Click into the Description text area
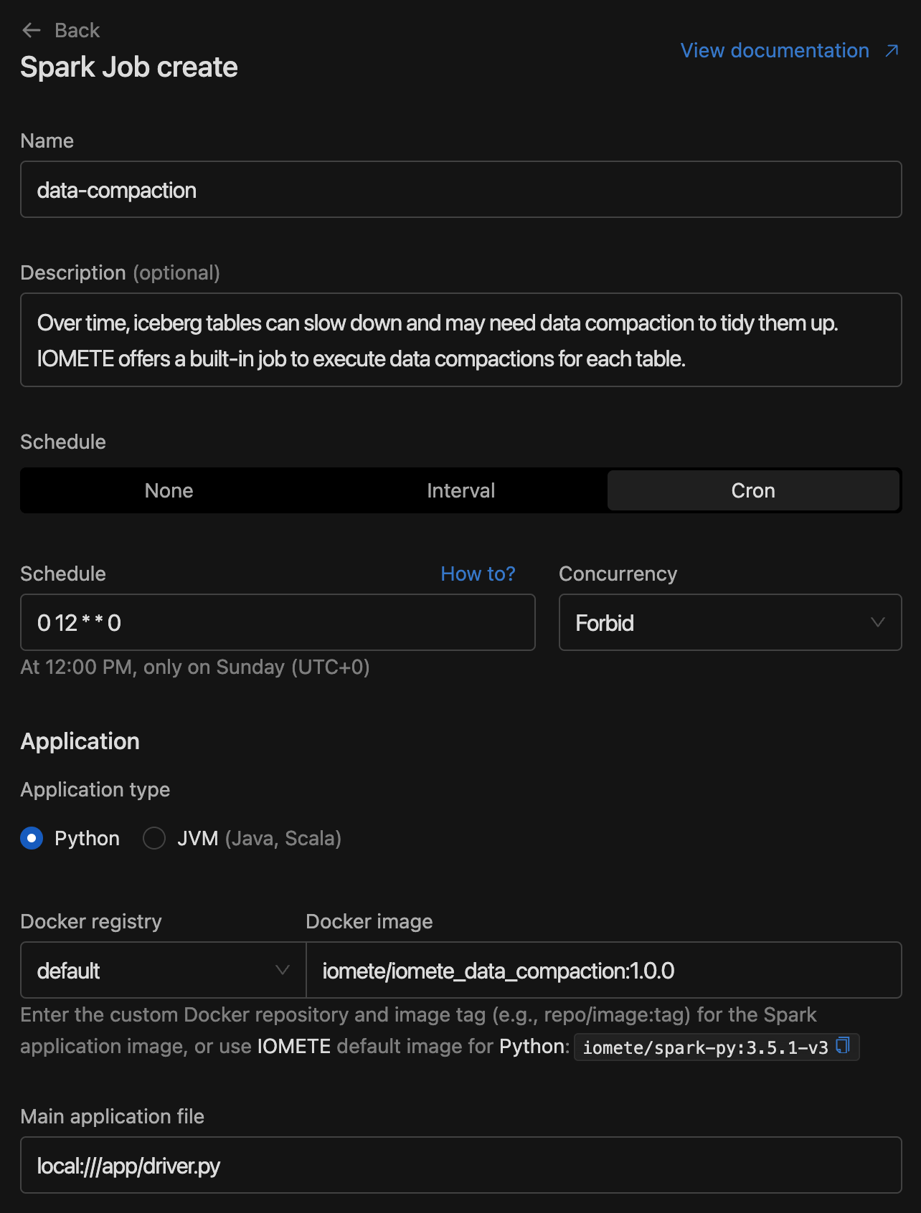This screenshot has width=921, height=1213. pyautogui.click(x=461, y=340)
